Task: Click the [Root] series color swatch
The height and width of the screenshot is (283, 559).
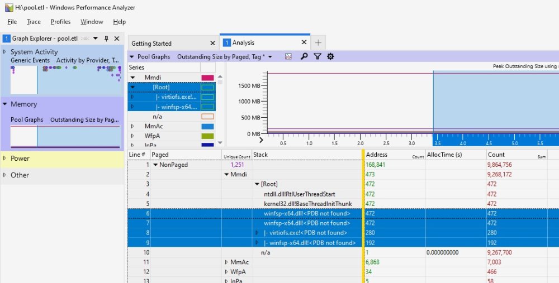Action: pos(207,87)
